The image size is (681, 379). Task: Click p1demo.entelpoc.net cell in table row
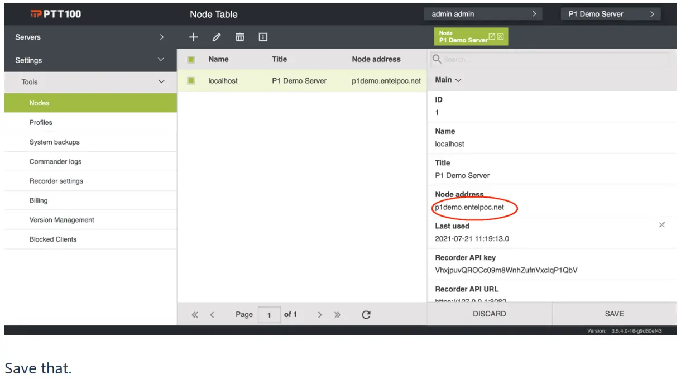pyautogui.click(x=386, y=81)
